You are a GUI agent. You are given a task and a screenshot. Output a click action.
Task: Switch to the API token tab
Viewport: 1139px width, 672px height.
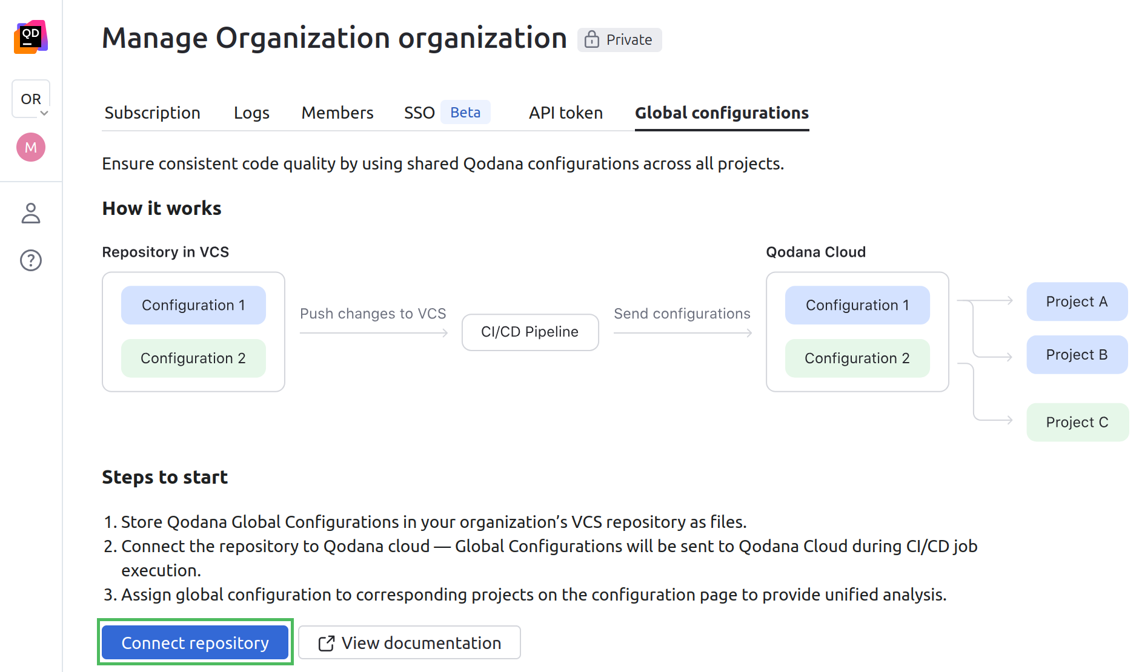tap(565, 113)
